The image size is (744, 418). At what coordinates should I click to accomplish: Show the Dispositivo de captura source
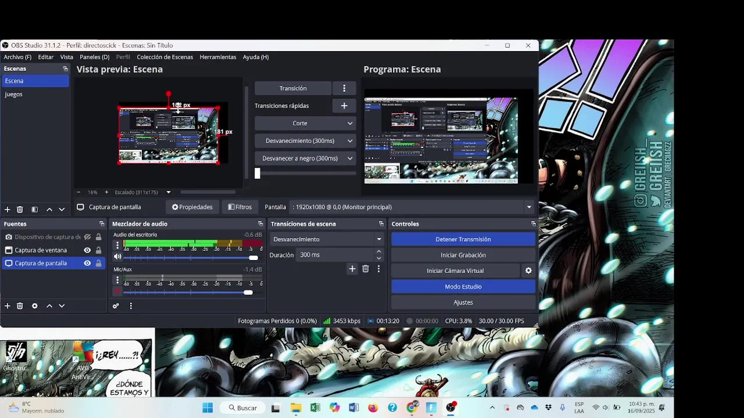pos(87,237)
